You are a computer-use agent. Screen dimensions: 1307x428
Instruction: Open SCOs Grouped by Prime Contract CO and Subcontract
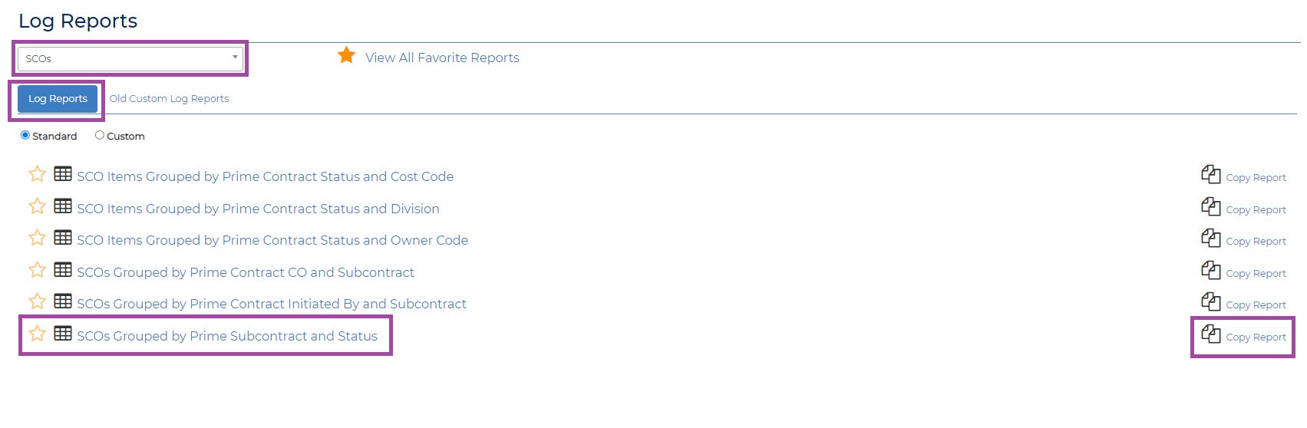(x=246, y=272)
